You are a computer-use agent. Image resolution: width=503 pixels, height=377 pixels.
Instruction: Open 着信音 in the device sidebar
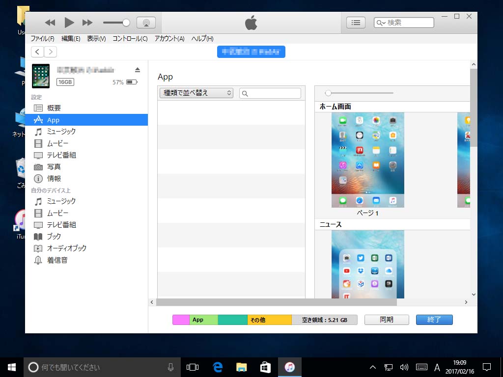(57, 260)
